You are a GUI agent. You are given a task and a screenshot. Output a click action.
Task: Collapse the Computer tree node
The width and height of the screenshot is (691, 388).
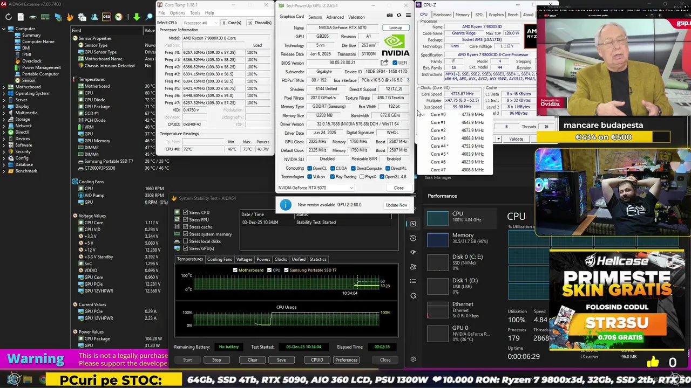pyautogui.click(x=4, y=29)
